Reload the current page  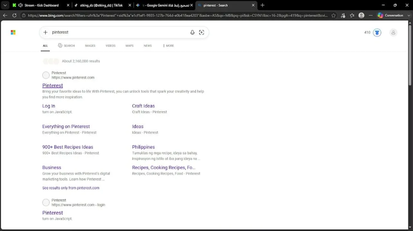click(14, 15)
